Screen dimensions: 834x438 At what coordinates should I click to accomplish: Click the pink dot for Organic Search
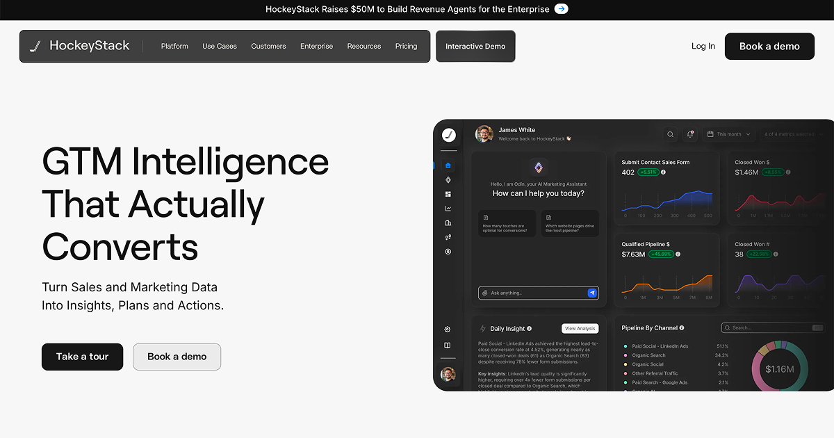click(x=625, y=355)
